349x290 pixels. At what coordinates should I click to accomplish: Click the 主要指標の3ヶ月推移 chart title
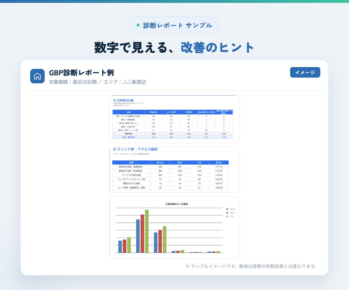tap(177, 204)
